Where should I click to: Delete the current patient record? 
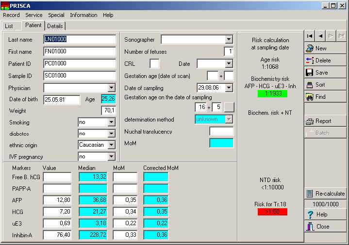pos(325,61)
